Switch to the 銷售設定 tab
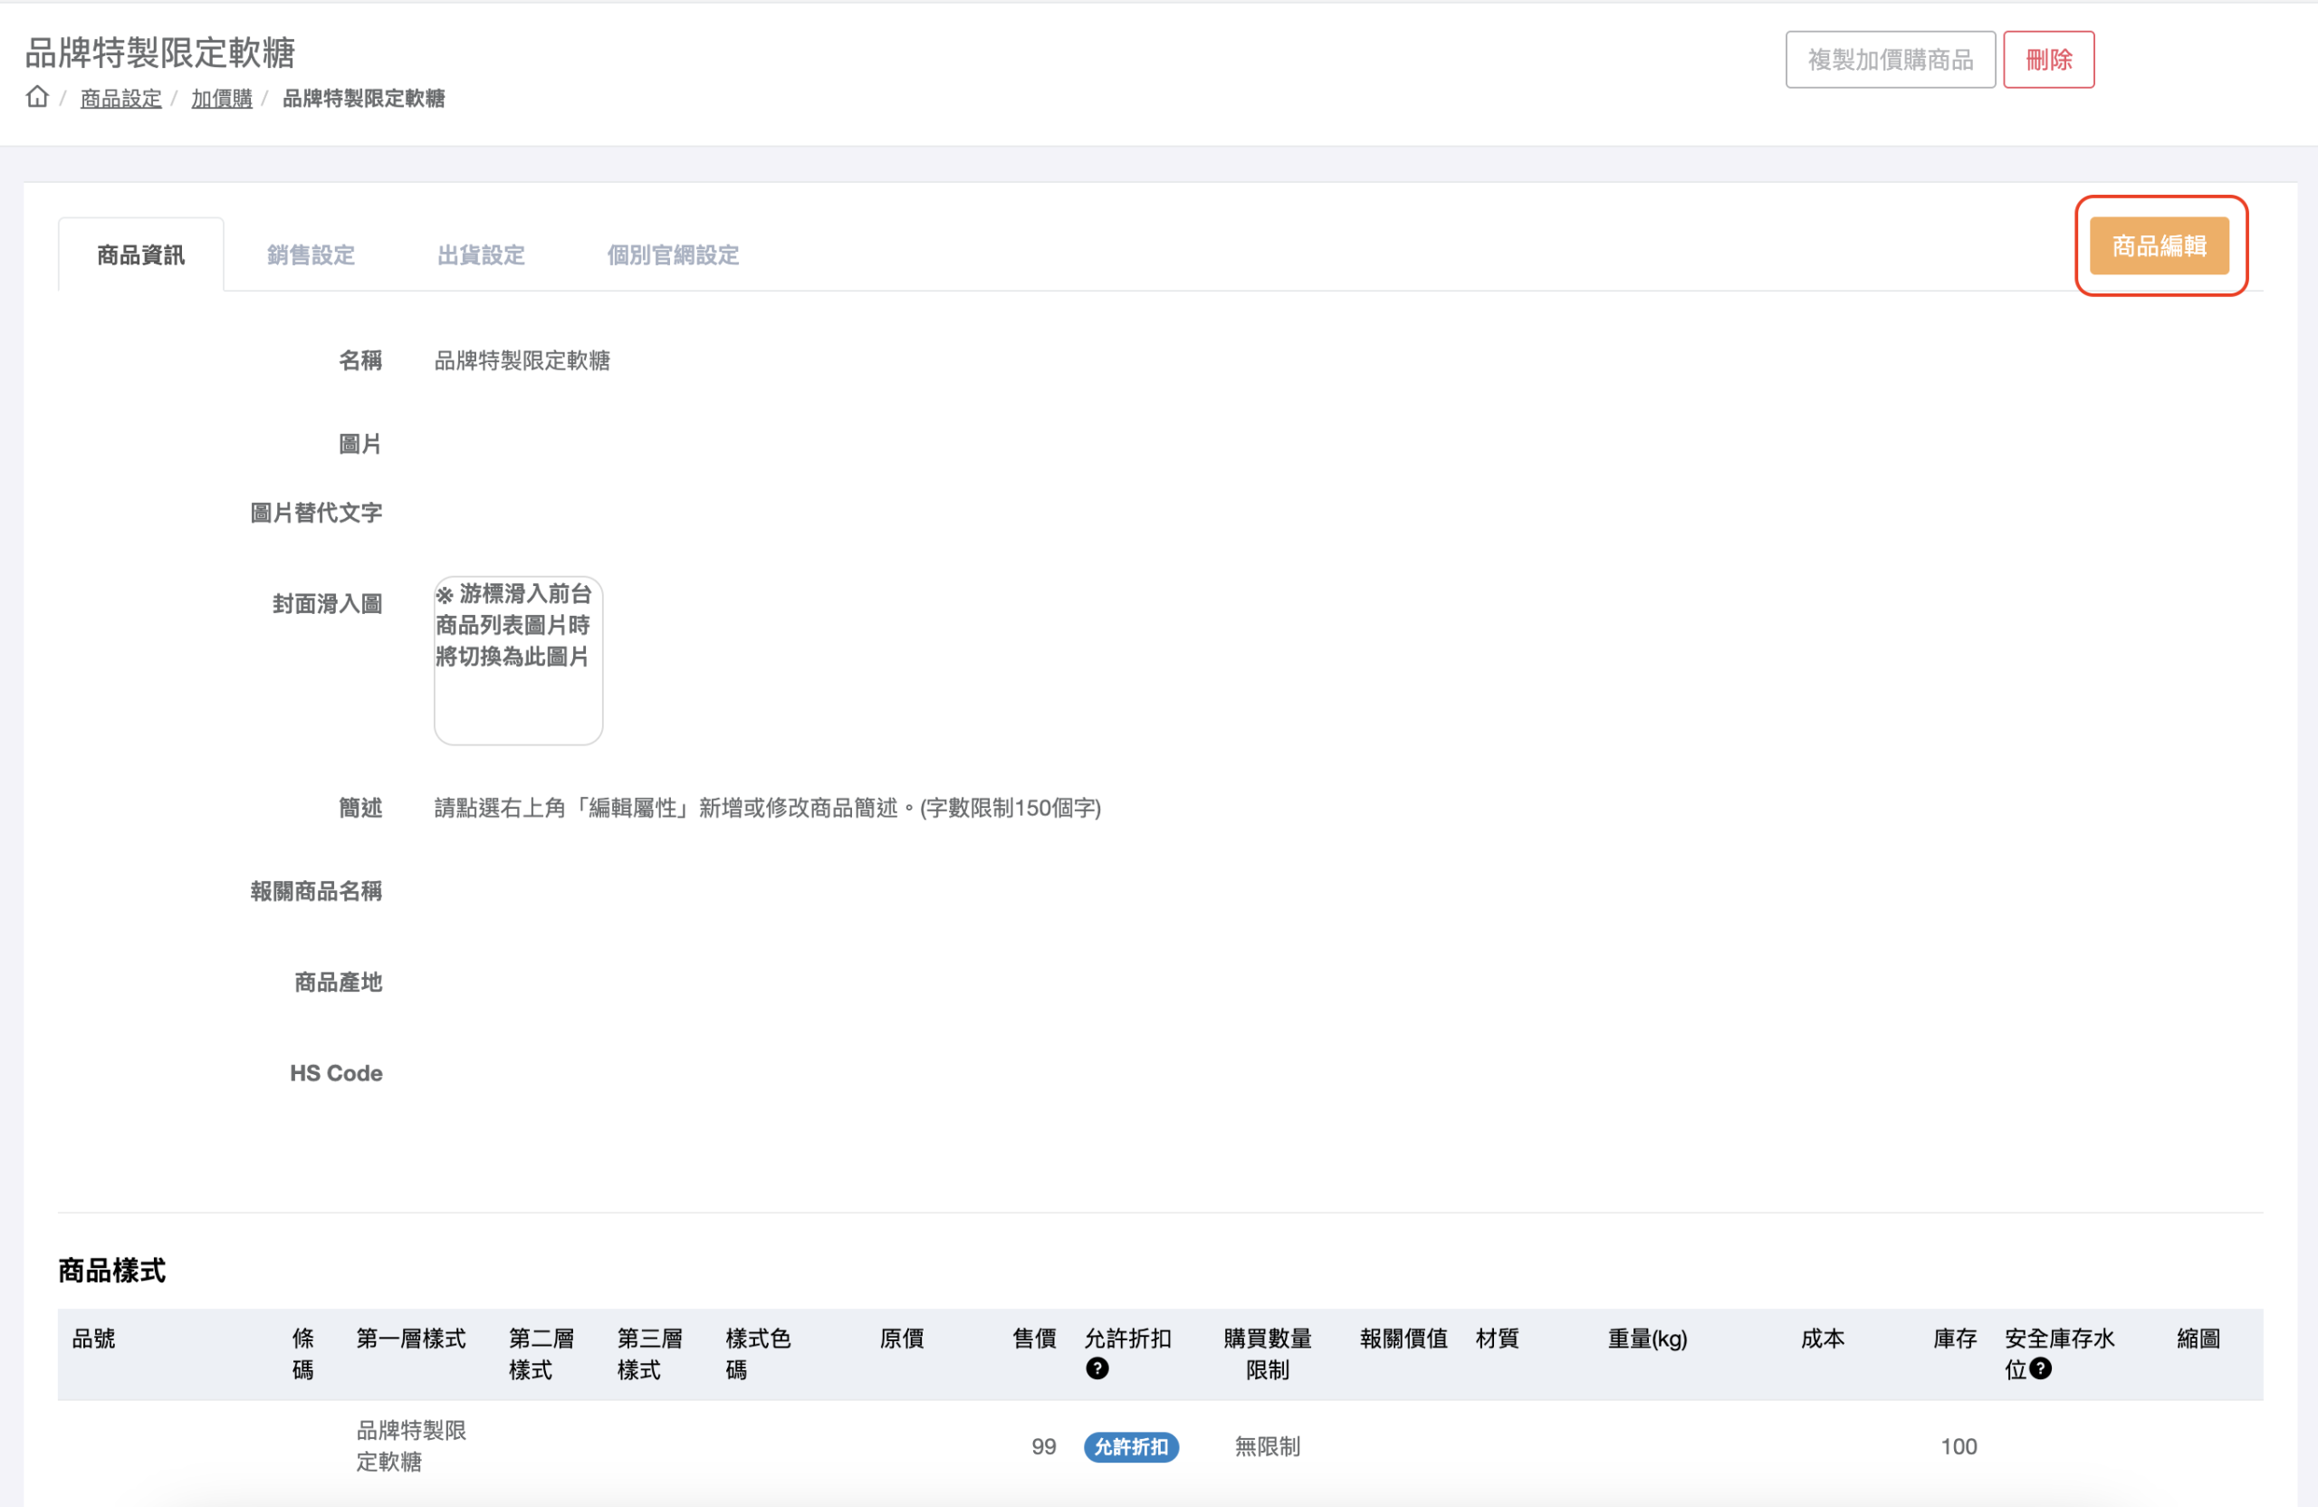Screen dimensions: 2318x1507 pyautogui.click(x=311, y=255)
